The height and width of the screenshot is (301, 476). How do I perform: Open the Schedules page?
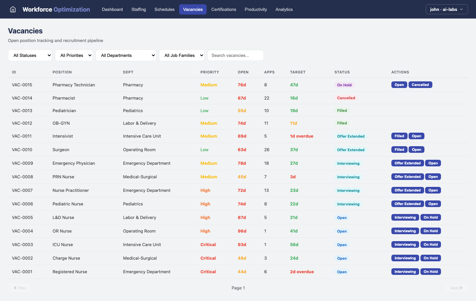164,9
